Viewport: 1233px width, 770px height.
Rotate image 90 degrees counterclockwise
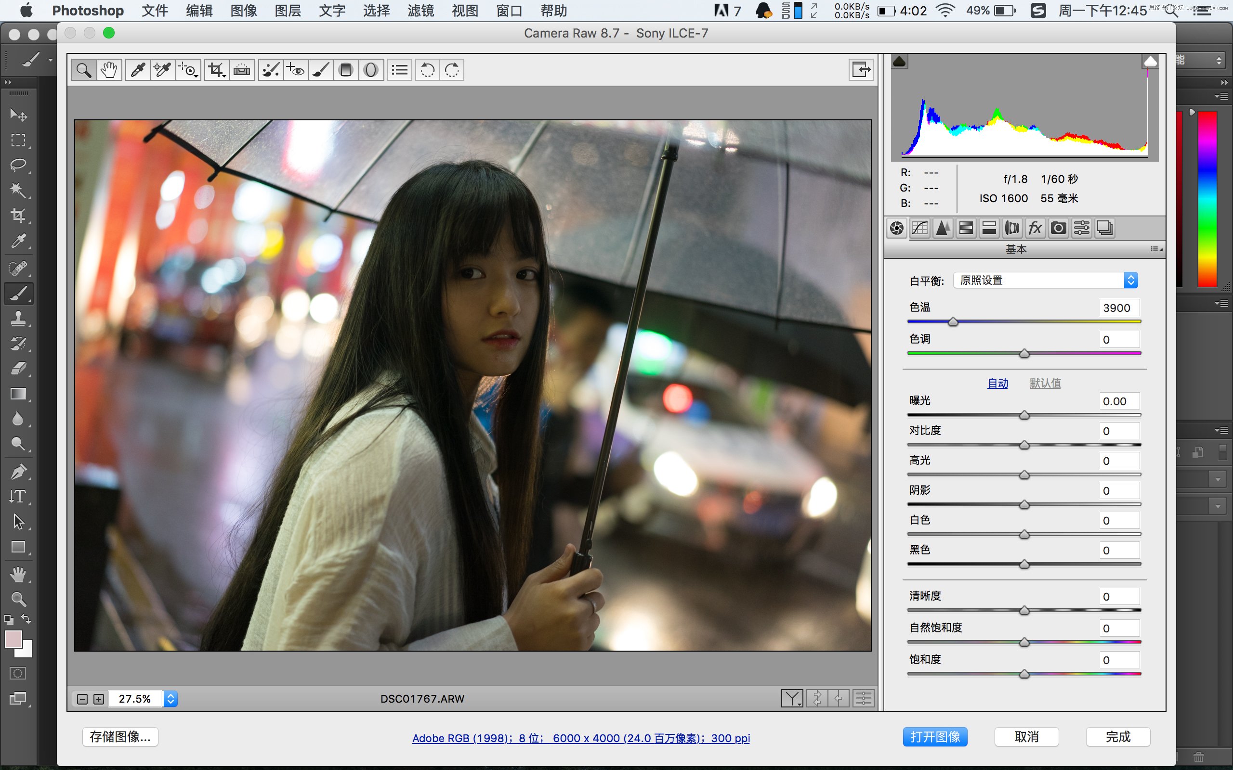pyautogui.click(x=427, y=70)
